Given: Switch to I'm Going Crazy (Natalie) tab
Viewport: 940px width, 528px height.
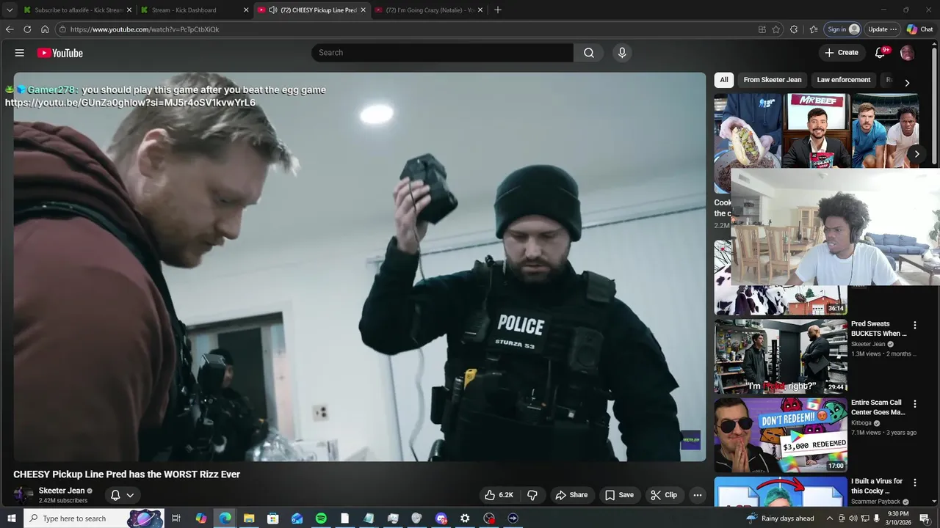Looking at the screenshot, I should coord(430,10).
